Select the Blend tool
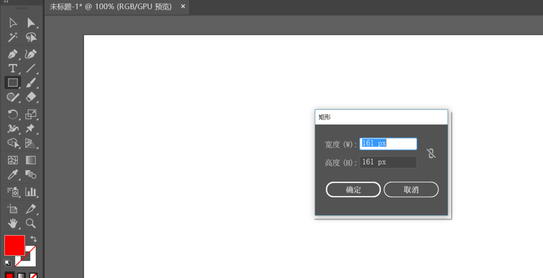543x278 pixels. pos(31,174)
